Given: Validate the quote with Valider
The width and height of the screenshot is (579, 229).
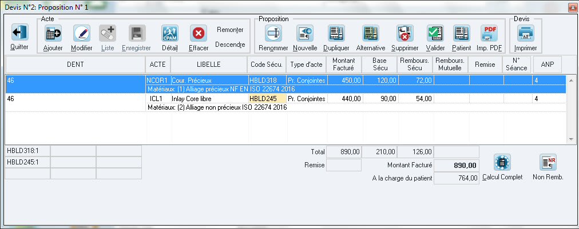Looking at the screenshot, I should click(435, 33).
